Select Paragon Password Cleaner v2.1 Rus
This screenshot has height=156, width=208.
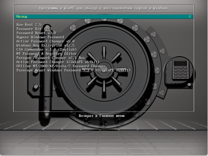(51, 58)
